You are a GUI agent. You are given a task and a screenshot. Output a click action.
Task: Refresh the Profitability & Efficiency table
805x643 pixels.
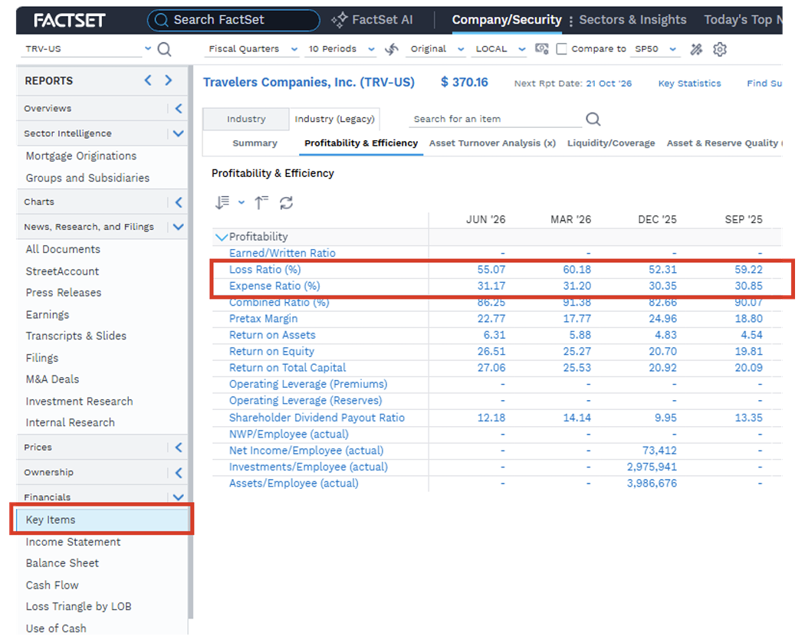287,202
